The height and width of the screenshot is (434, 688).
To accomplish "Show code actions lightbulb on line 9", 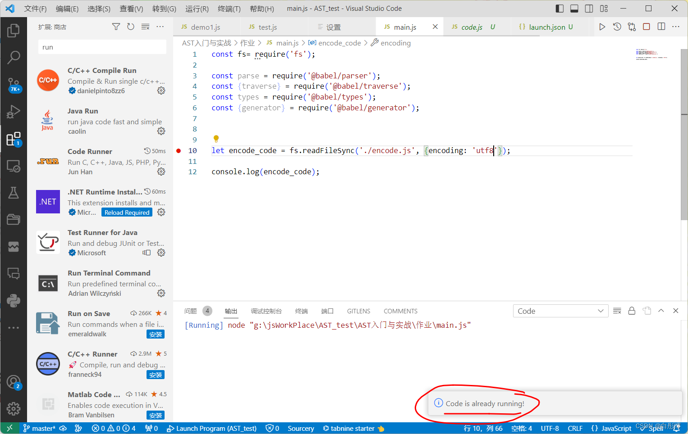I will click(216, 139).
